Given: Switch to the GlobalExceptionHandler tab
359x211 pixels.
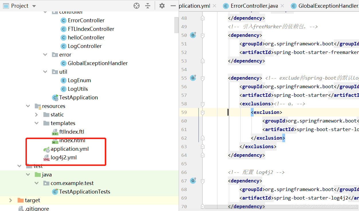Looking at the screenshot, I should pos(325,6).
